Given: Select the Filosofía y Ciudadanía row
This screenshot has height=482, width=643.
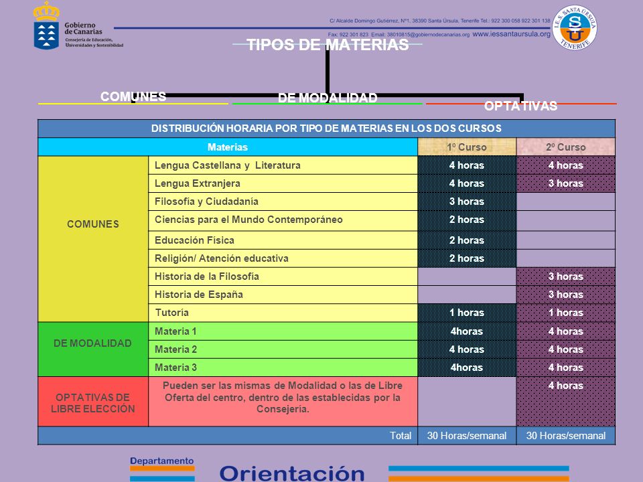Looking at the screenshot, I should coord(283,202).
